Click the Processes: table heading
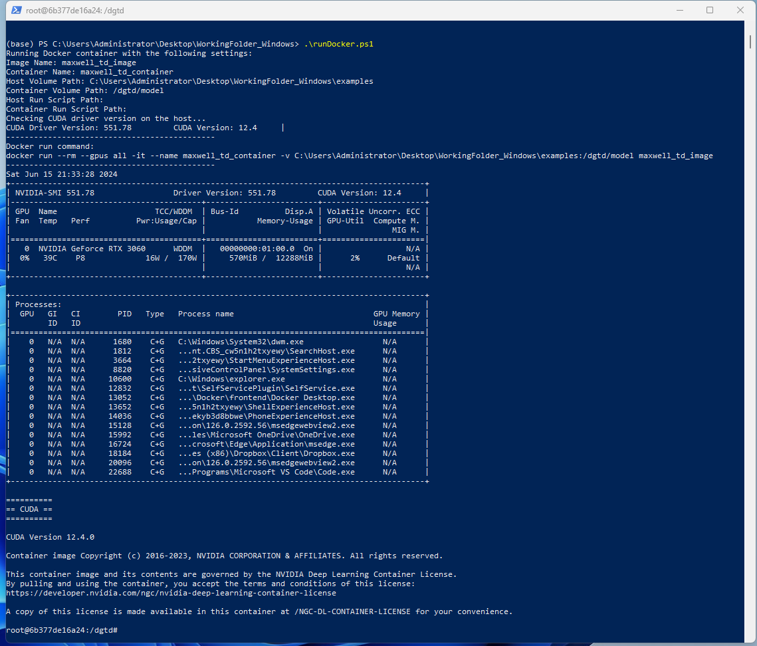The width and height of the screenshot is (757, 646). (x=38, y=304)
